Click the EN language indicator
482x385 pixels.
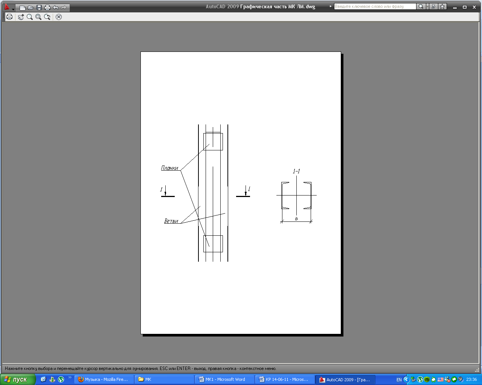[x=399, y=380]
